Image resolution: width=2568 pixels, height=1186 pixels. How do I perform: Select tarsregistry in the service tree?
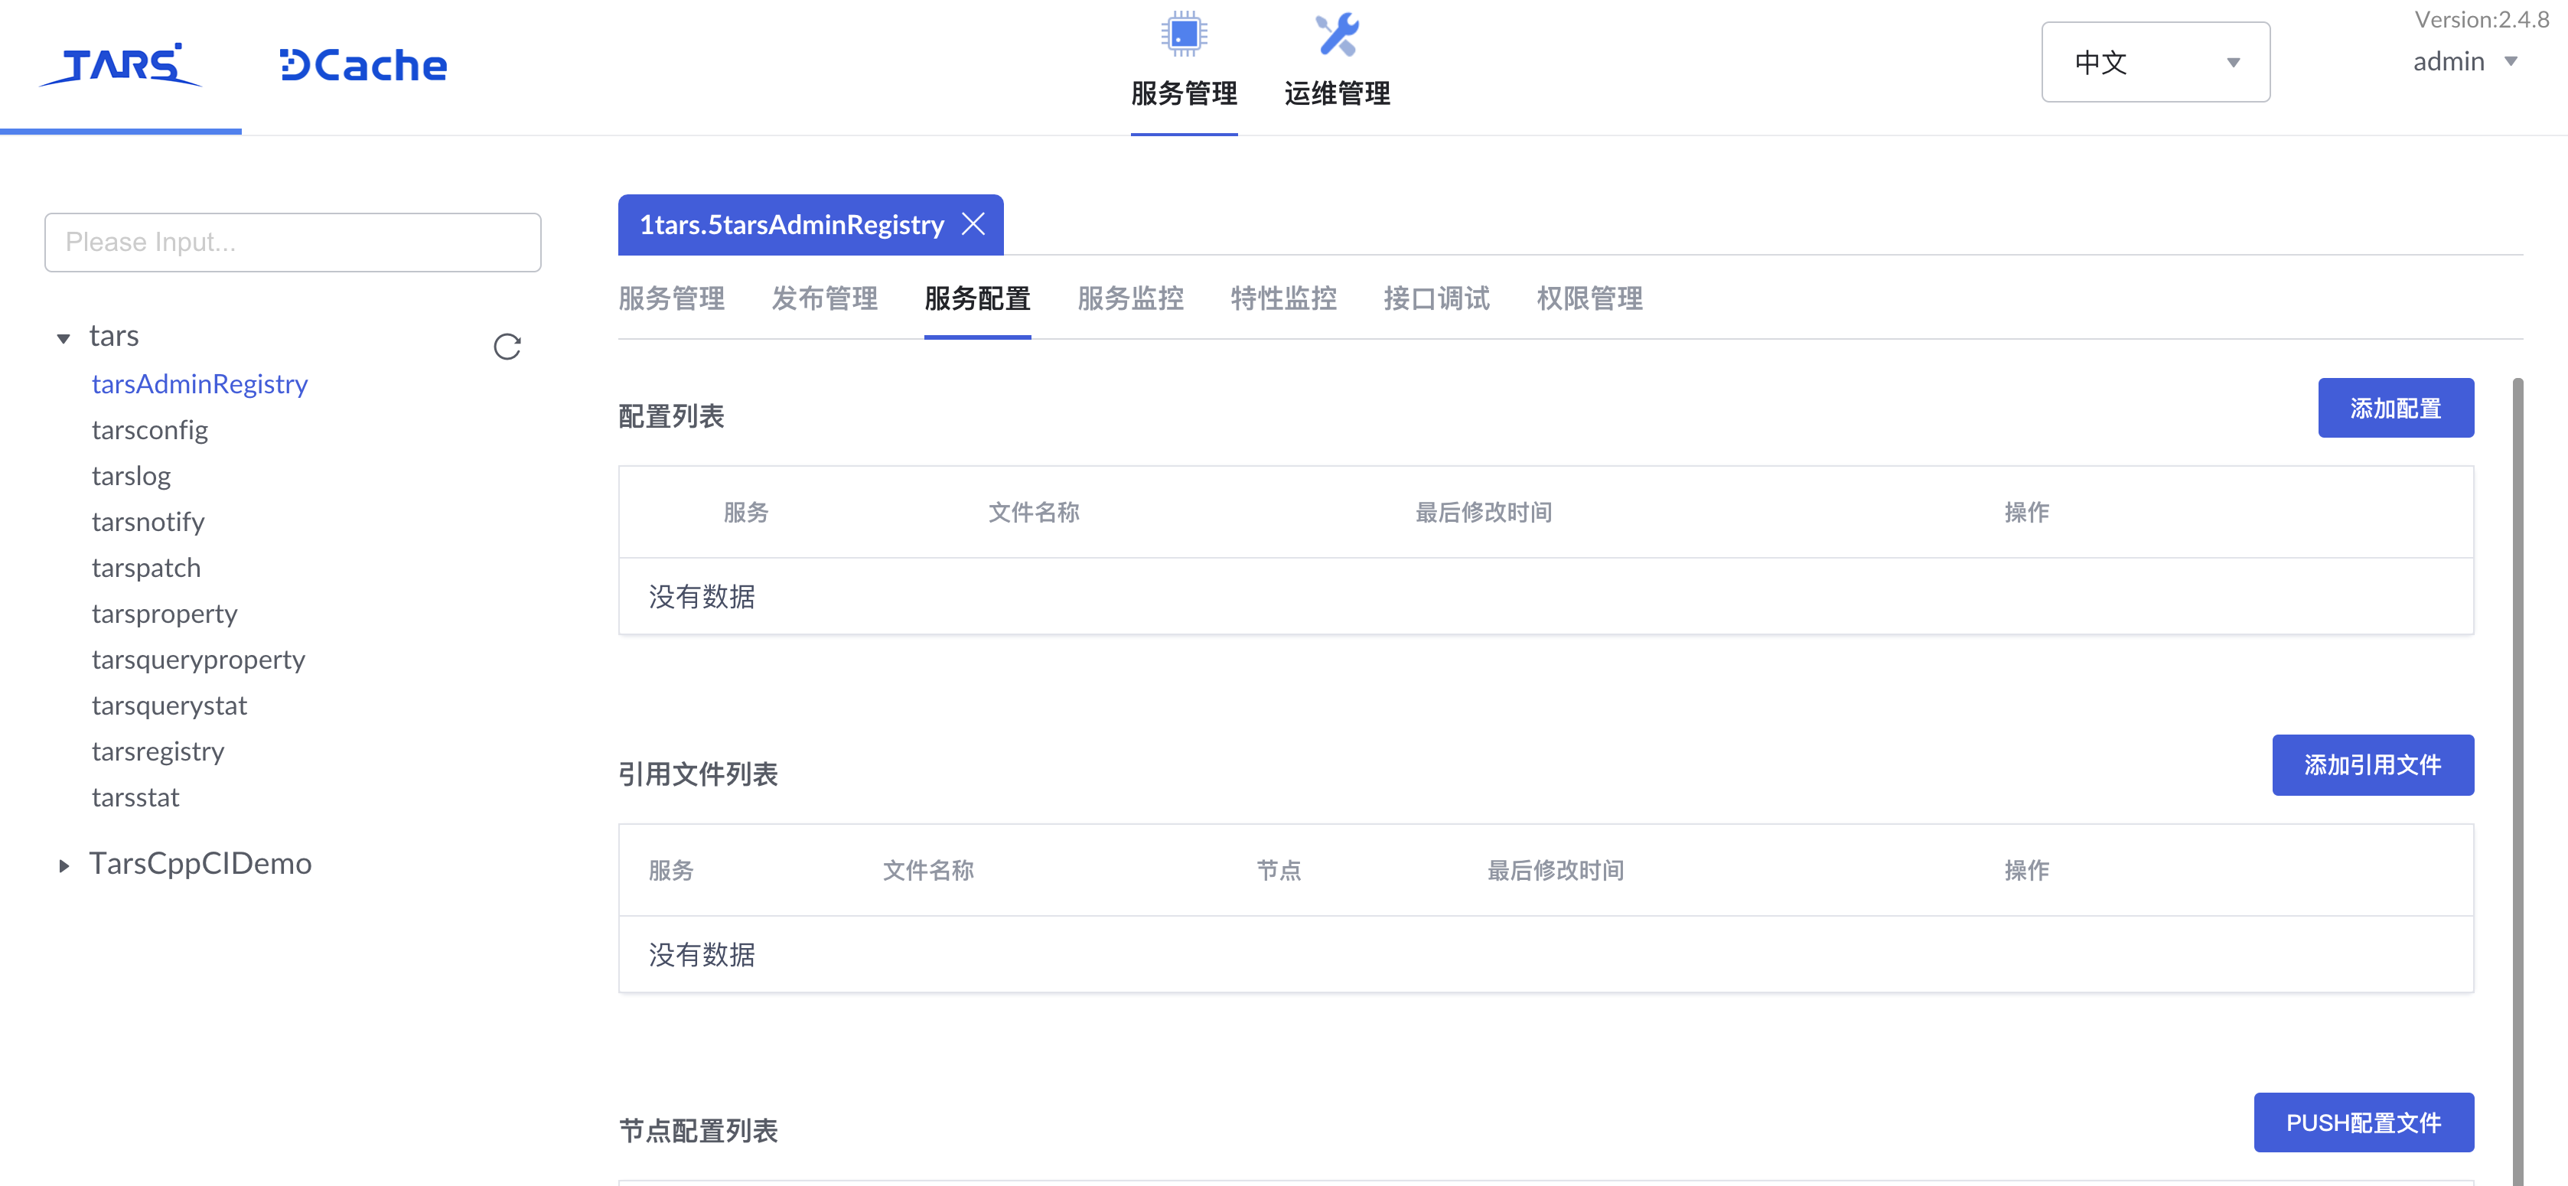158,751
